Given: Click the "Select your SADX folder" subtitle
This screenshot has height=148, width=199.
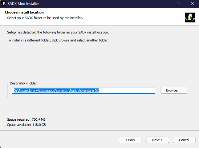Looking at the screenshot, I should 45,18.
